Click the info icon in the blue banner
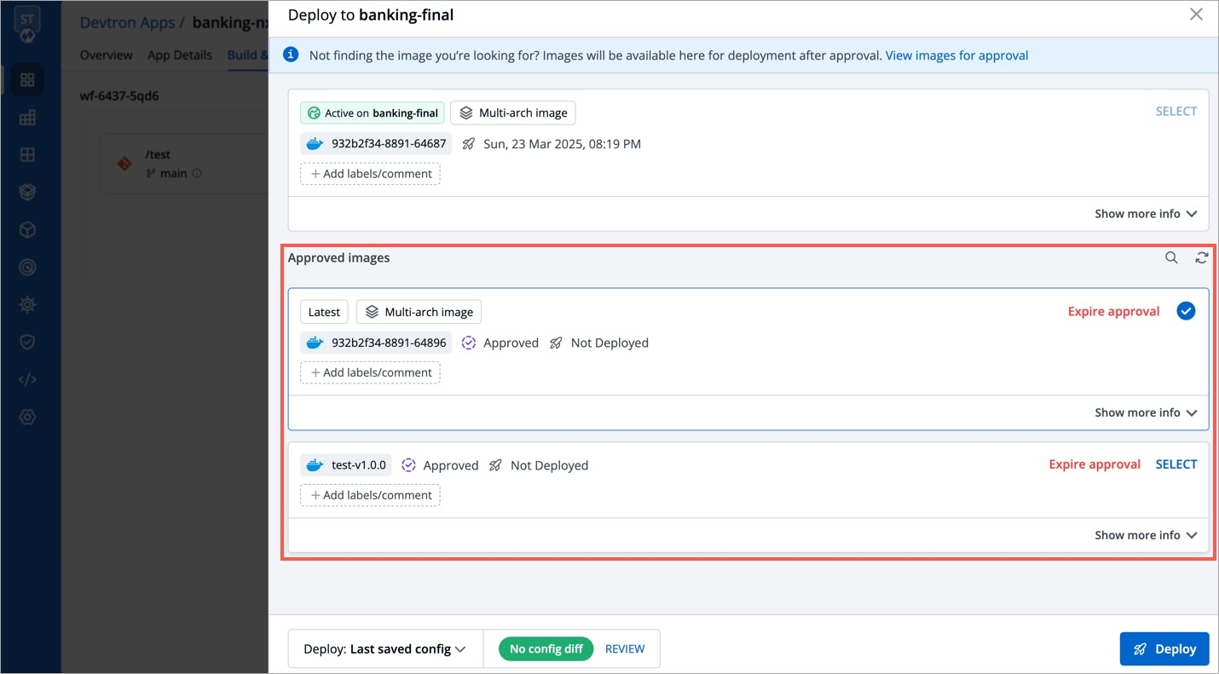1219x674 pixels. (291, 55)
